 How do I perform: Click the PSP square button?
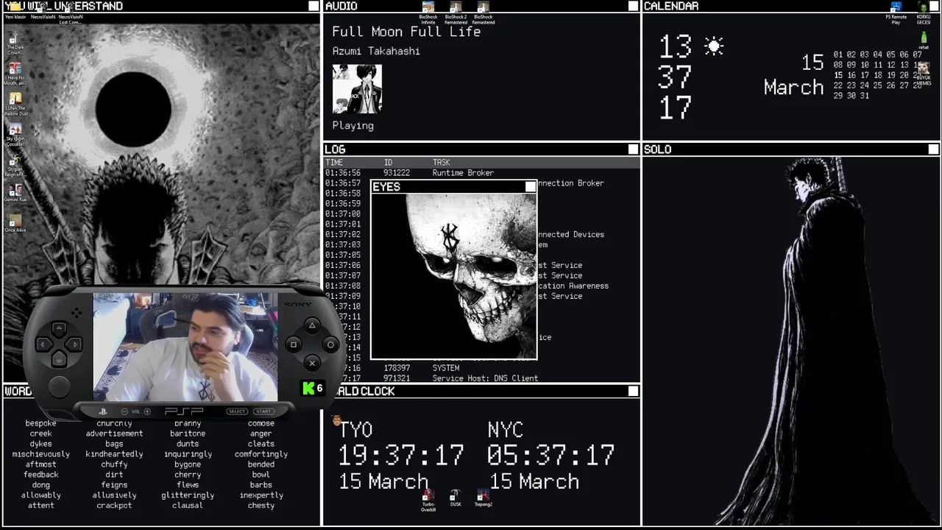click(x=294, y=344)
